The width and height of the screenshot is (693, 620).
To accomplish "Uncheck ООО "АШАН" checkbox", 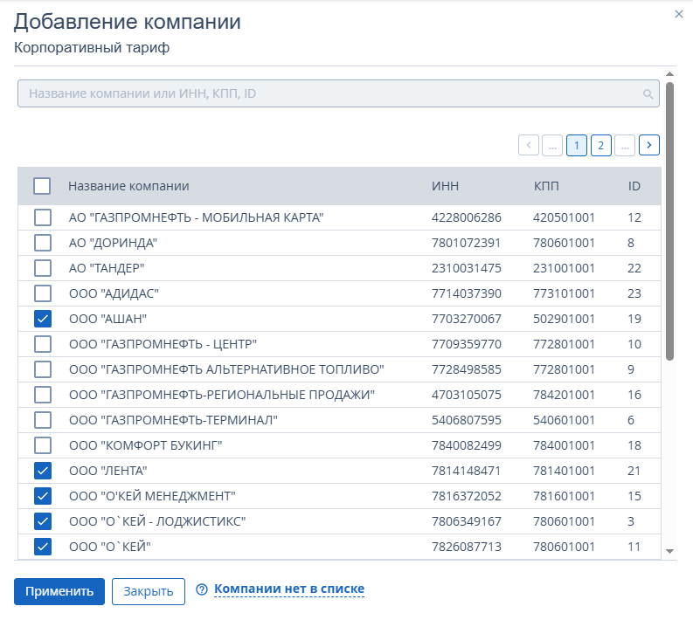I will pos(42,319).
